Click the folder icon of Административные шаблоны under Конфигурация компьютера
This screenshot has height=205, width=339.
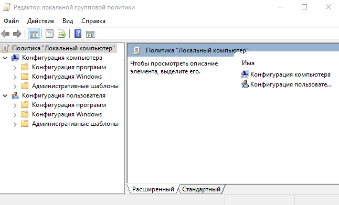[25, 86]
